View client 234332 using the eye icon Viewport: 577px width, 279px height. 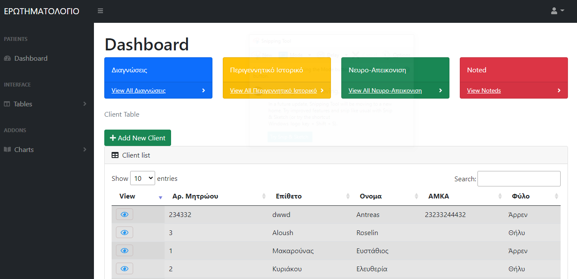pos(125,214)
